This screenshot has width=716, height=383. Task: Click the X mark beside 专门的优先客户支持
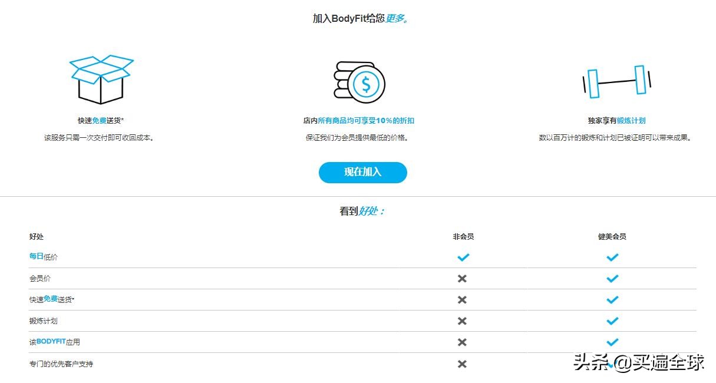coord(463,364)
